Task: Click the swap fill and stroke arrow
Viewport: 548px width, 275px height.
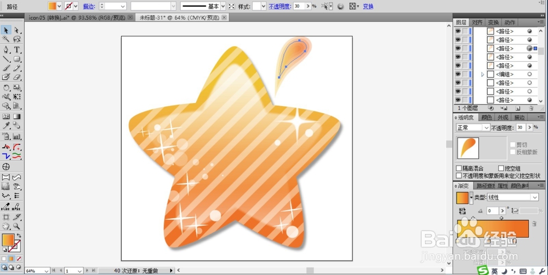Action: click(19, 236)
